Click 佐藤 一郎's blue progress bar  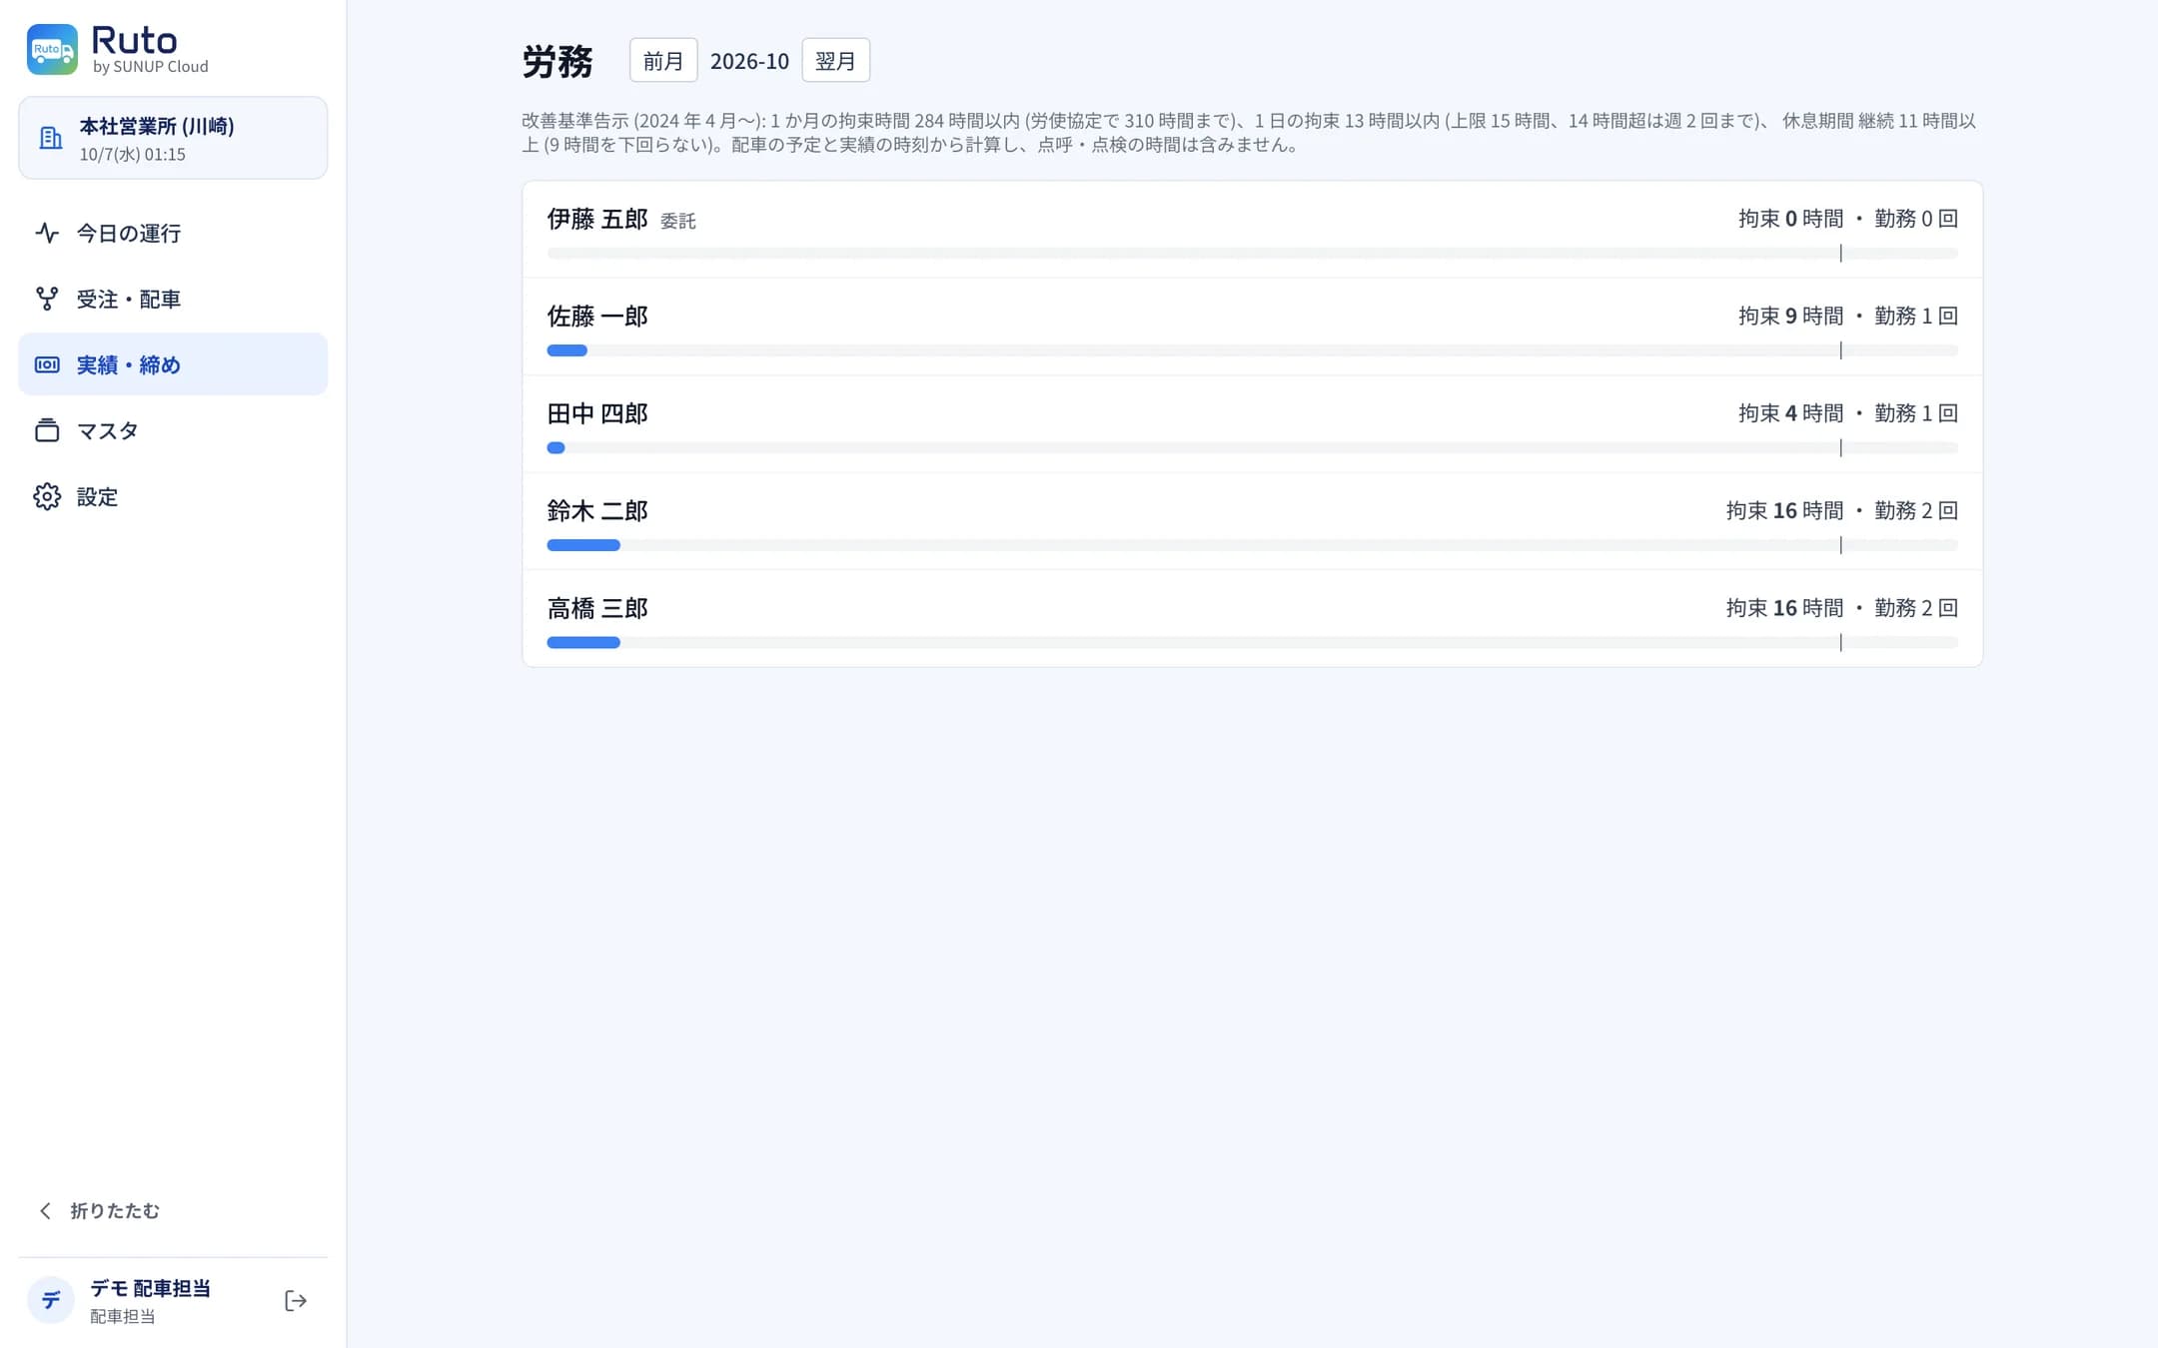point(566,350)
